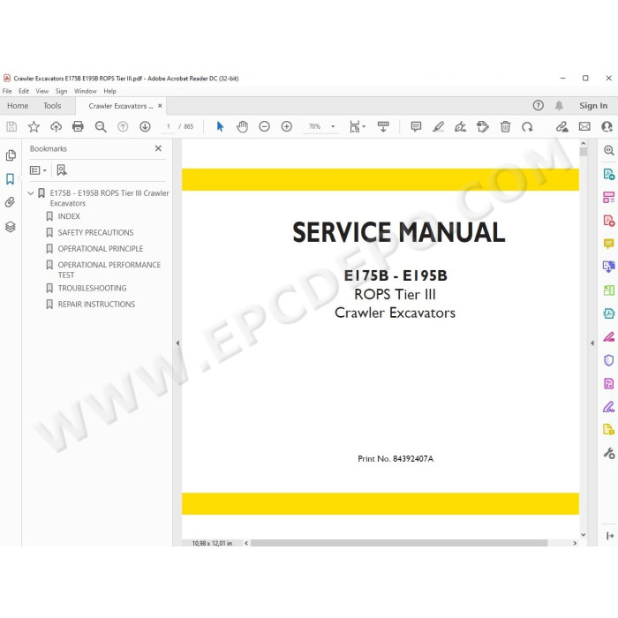Viewport: 618px width, 618px height.
Task: Click the delete trash icon
Action: pyautogui.click(x=505, y=126)
